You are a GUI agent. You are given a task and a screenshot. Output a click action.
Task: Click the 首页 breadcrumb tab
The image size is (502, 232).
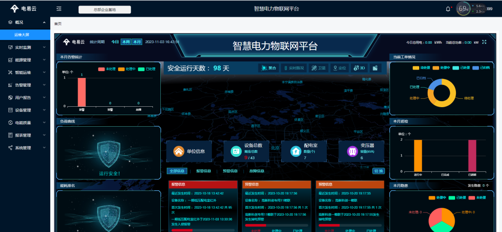point(58,24)
